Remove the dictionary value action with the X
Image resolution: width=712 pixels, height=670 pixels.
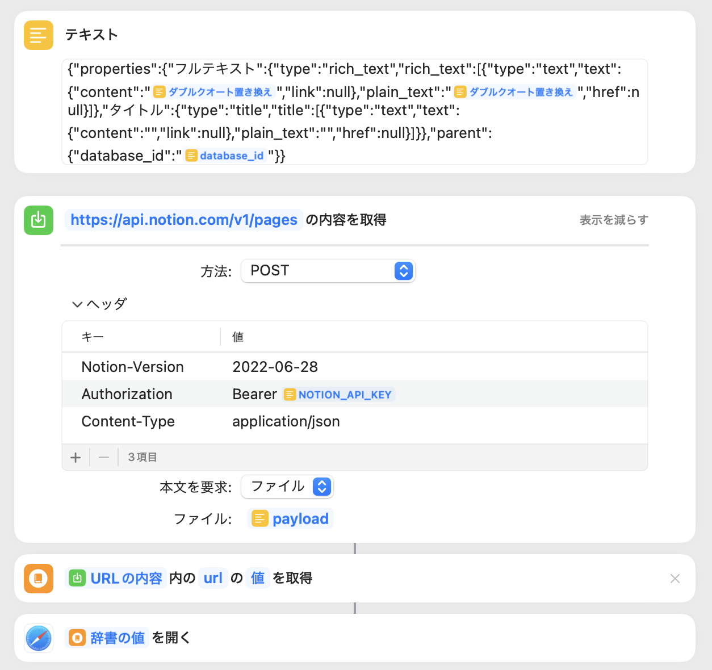(x=675, y=579)
